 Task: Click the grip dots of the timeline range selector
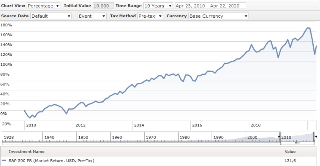(x=297, y=143)
